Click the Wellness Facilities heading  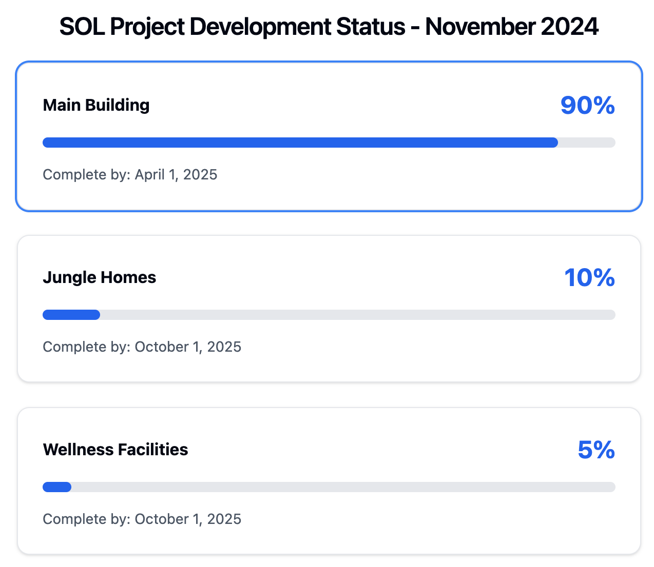[116, 450]
